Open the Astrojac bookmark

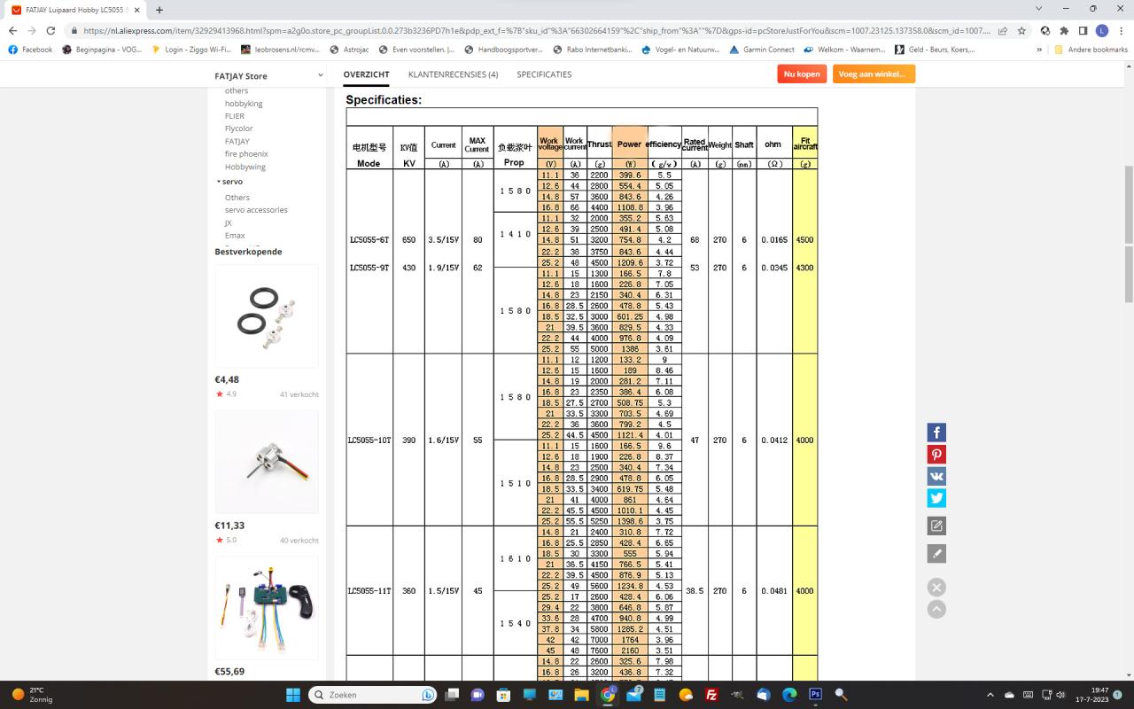(350, 50)
